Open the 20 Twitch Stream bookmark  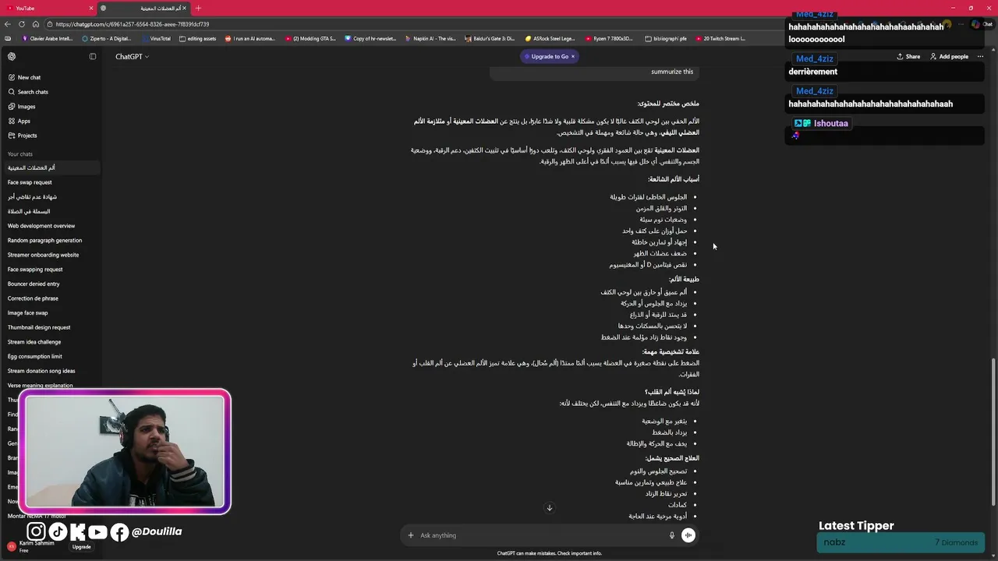click(x=720, y=38)
